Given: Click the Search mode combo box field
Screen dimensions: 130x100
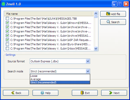Looking at the screenshot, I should click(x=60, y=71).
